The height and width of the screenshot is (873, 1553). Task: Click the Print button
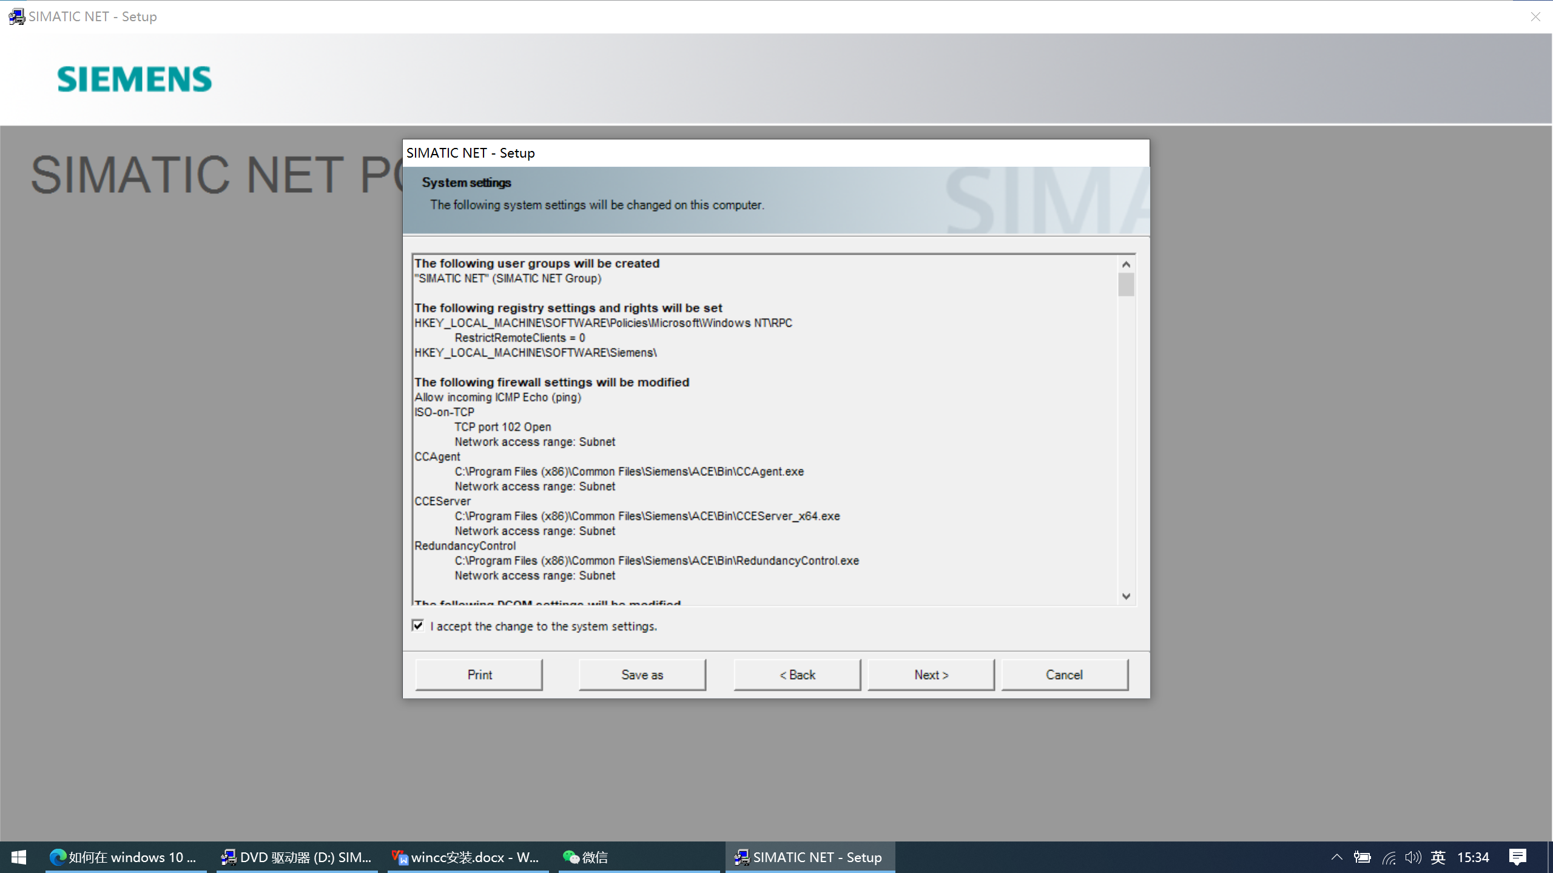tap(479, 675)
